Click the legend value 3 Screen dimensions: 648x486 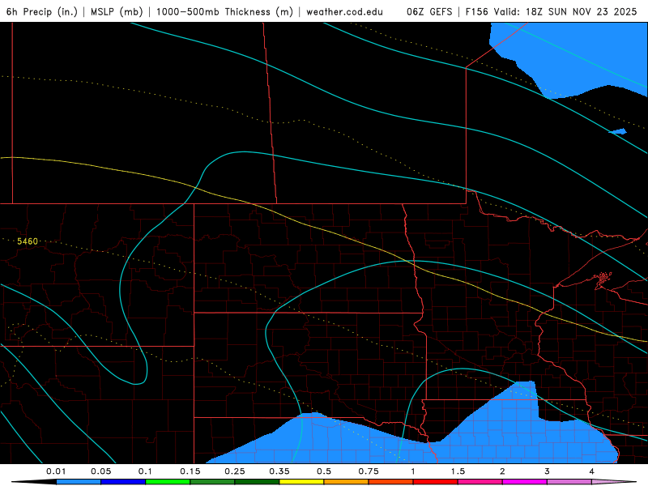click(547, 471)
